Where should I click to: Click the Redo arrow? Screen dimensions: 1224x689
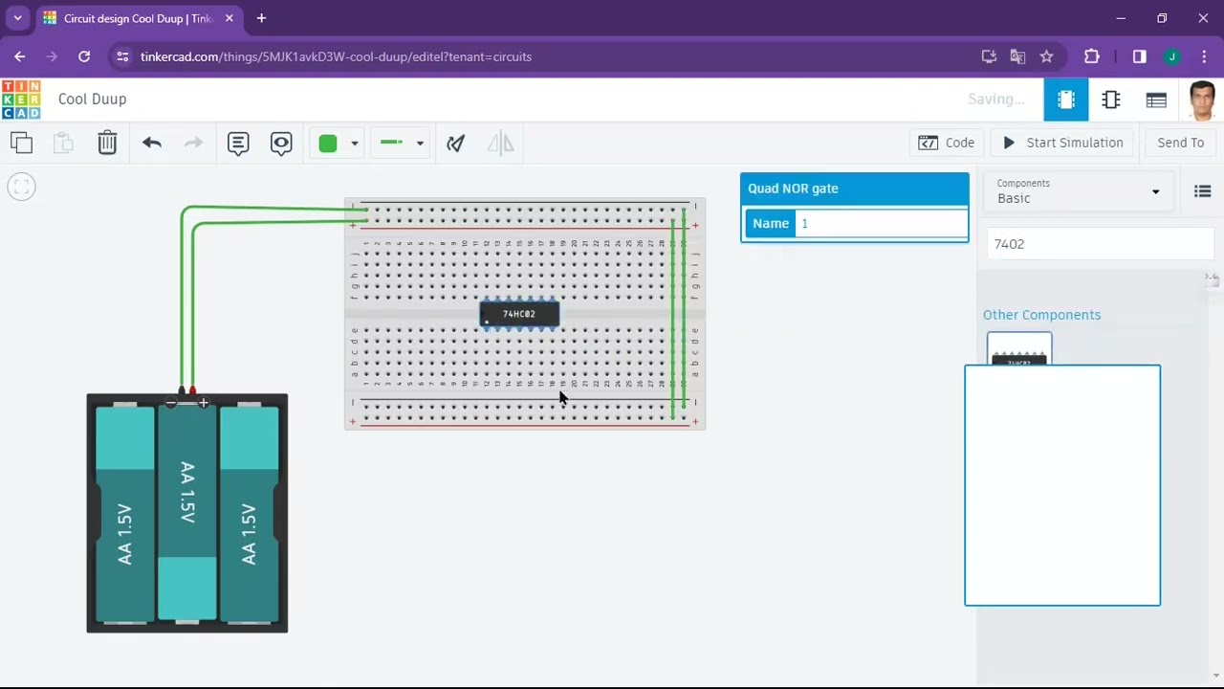(x=193, y=143)
